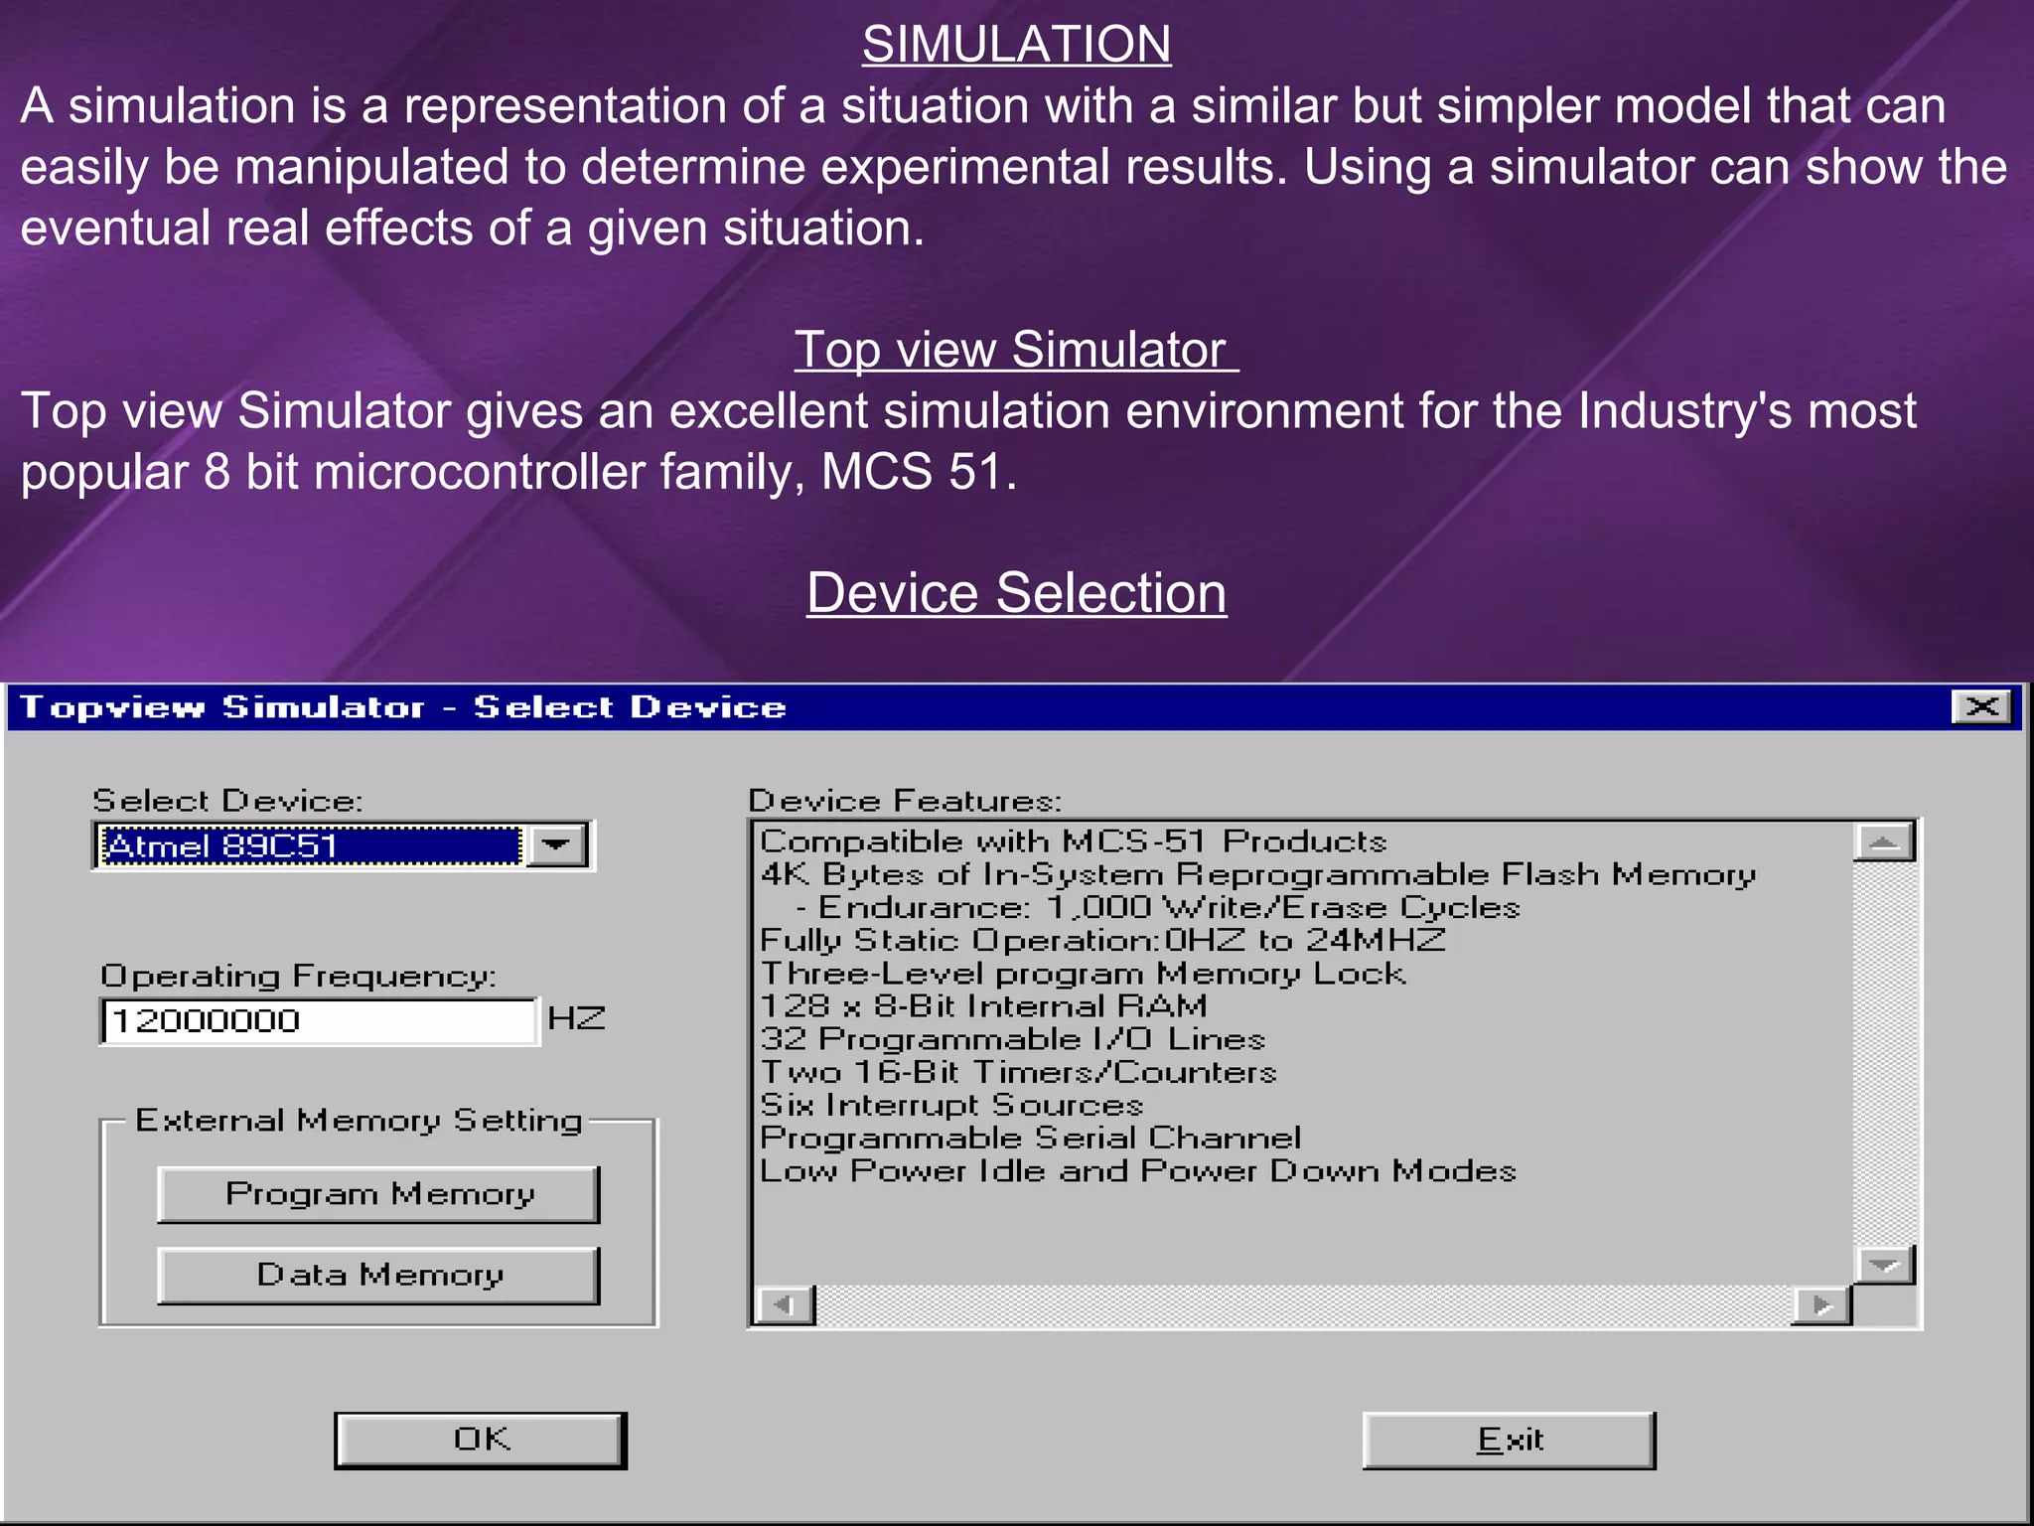Open external Program Memory settings
The width and height of the screenshot is (2034, 1526).
(x=378, y=1194)
